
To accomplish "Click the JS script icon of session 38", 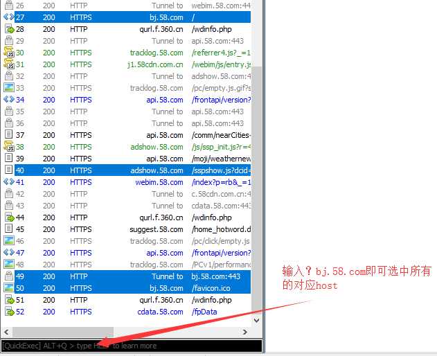I will 9,146.
